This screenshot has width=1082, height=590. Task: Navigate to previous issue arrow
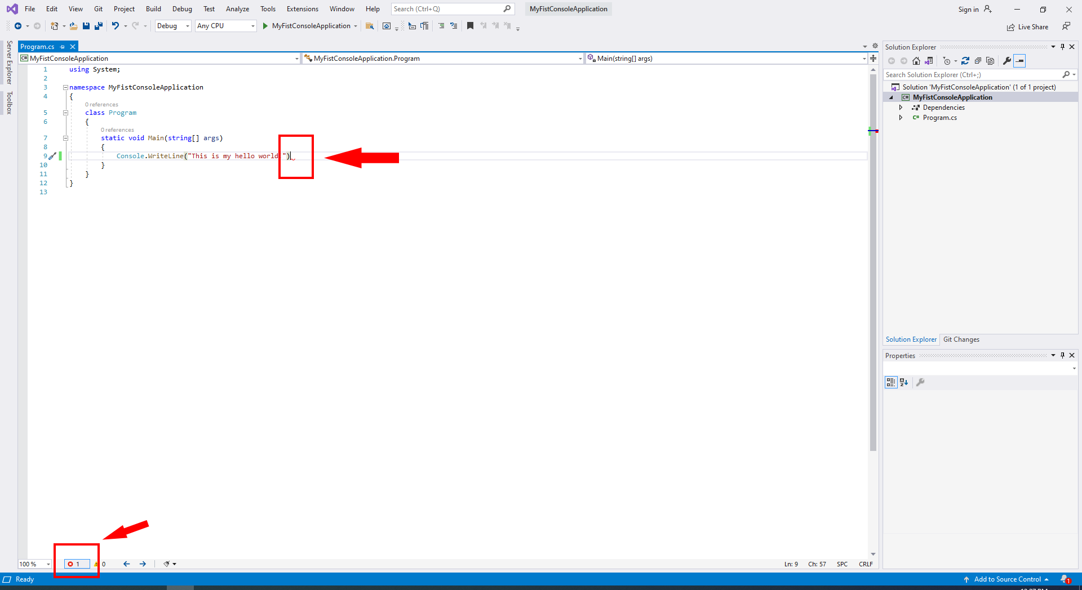(126, 564)
